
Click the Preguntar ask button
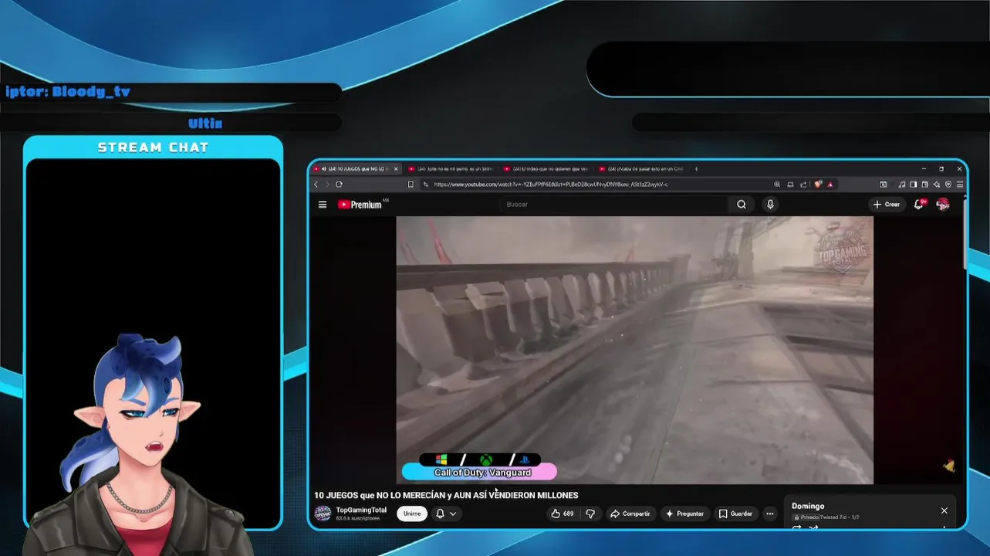(x=685, y=514)
